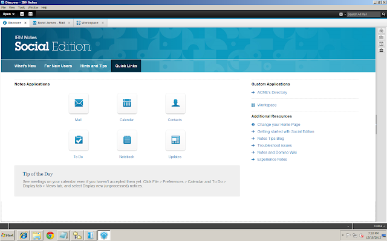This screenshot has width=387, height=241.
Task: Click the taskbar clock
Action: point(373,236)
